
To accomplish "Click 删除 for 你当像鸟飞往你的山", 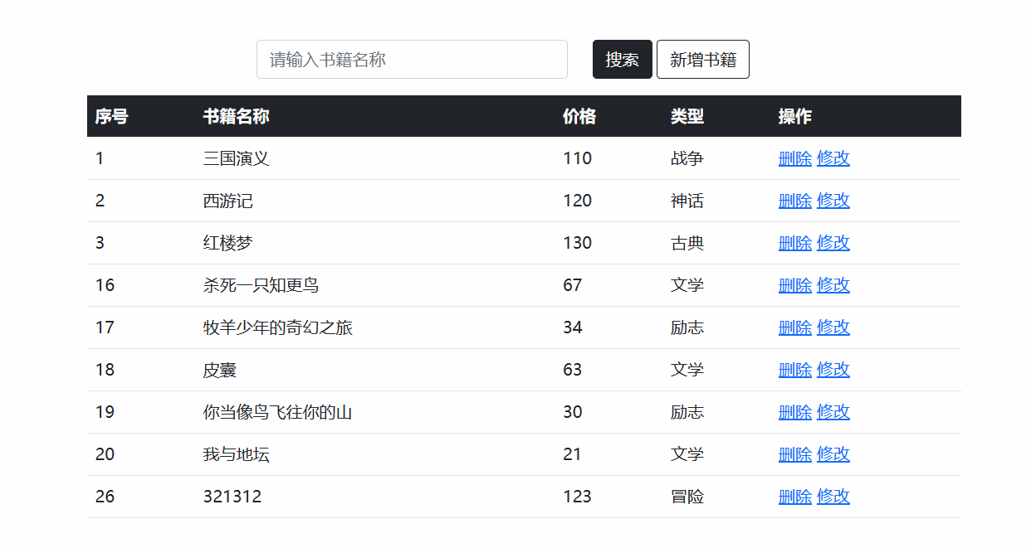I will [795, 412].
